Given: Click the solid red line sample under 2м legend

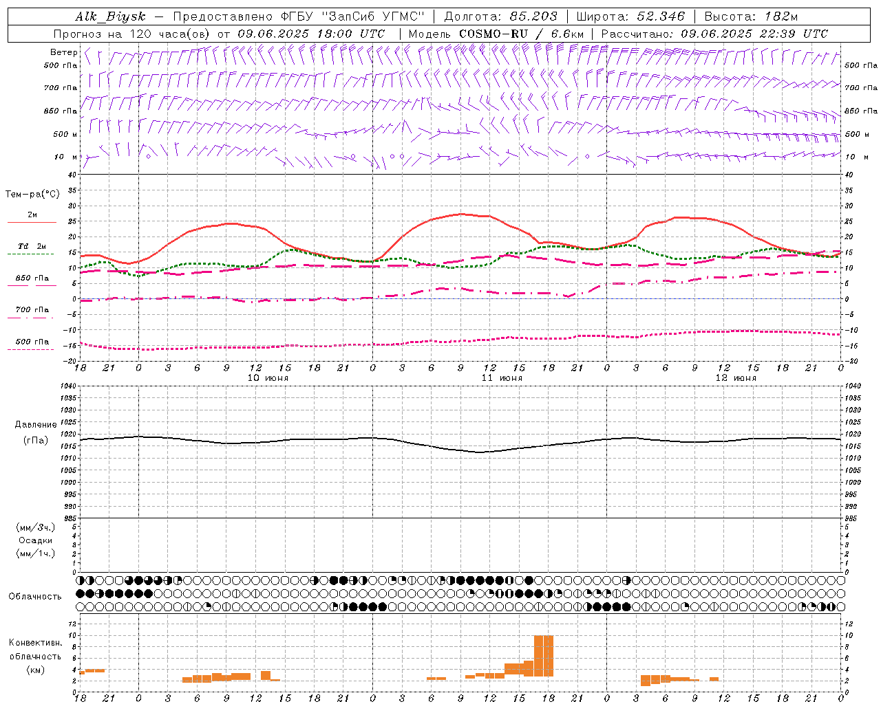Looking at the screenshot, I should (x=32, y=223).
